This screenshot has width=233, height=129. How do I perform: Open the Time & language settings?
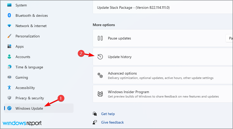click(29, 67)
